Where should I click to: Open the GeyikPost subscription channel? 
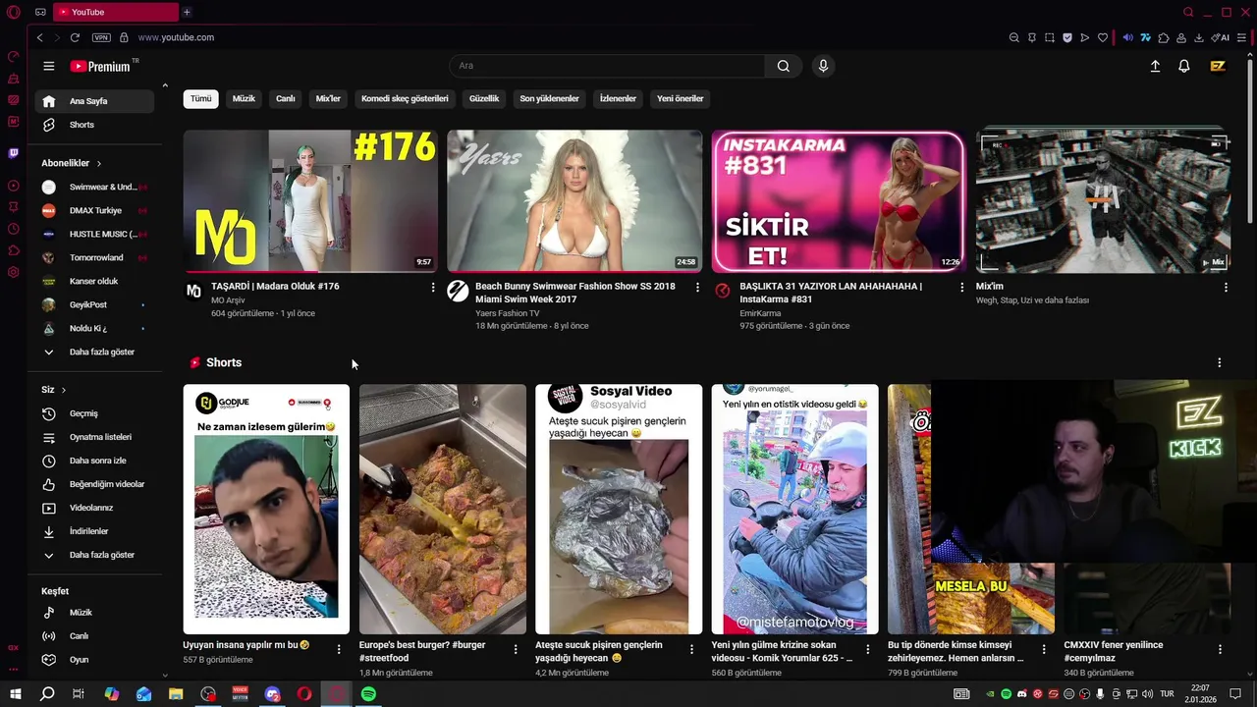point(94,304)
